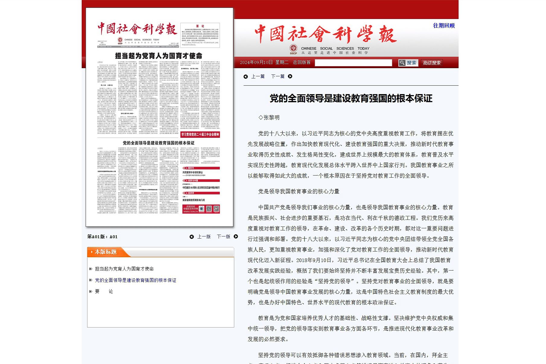Click the right arrow icon beside 下一篇
Screen dimensions: 546x364
tap(290, 76)
